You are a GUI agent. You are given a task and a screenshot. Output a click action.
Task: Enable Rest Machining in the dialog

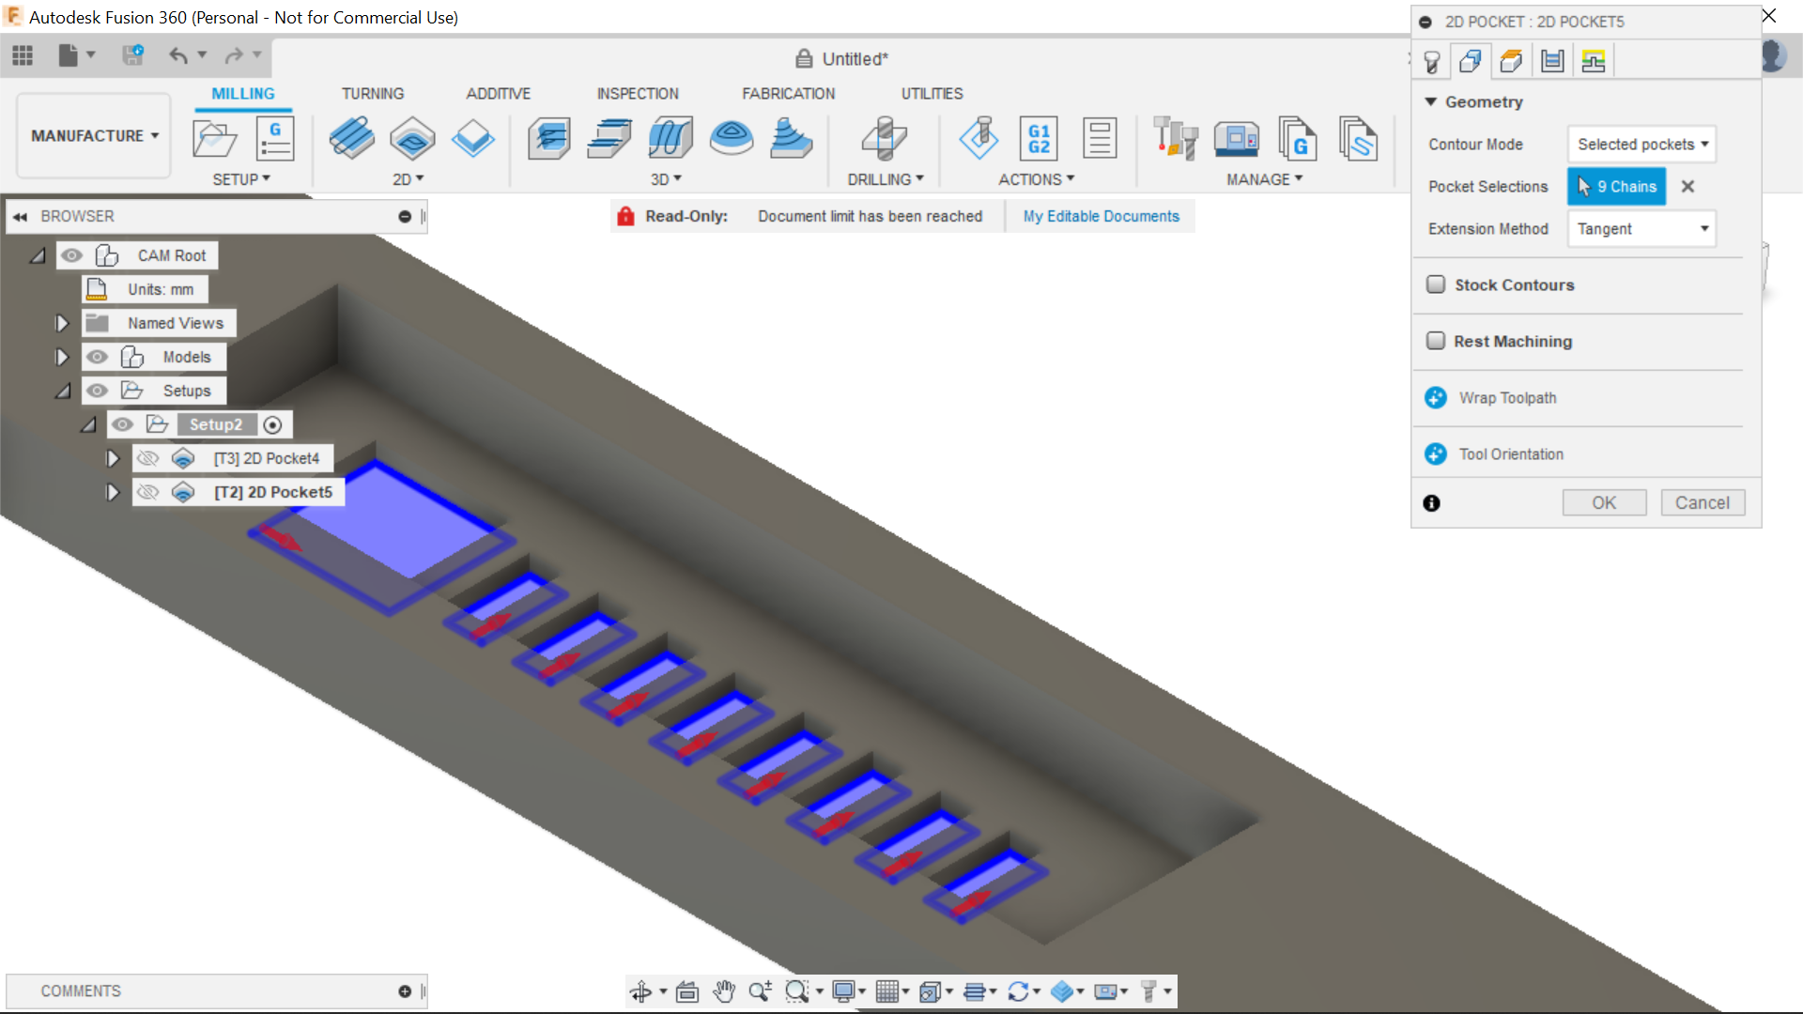click(1436, 341)
